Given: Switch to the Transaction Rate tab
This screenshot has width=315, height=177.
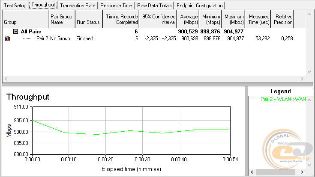Looking at the screenshot, I should tap(78, 6).
